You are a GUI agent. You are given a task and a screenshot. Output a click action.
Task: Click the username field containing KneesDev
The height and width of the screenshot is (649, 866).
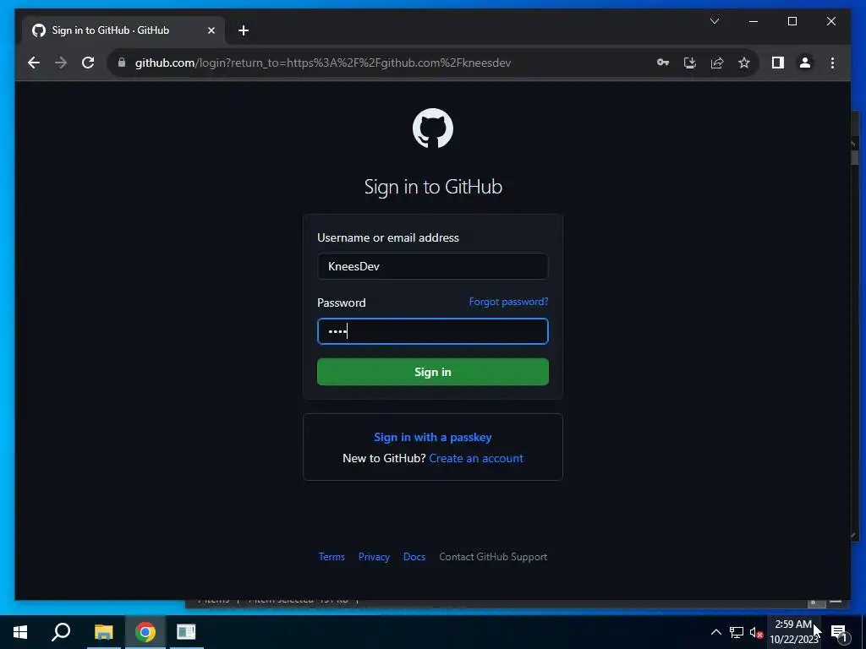432,266
